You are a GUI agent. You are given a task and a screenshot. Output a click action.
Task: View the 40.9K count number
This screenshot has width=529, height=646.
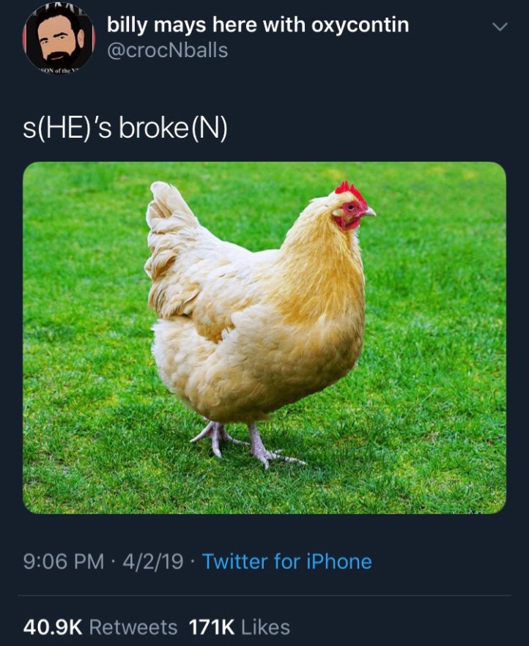point(53,628)
